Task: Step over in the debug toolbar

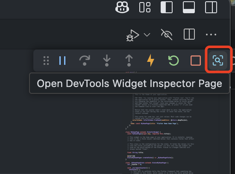Action: click(x=85, y=60)
